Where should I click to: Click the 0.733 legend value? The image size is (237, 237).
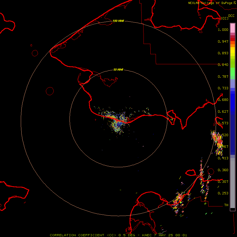(223, 88)
